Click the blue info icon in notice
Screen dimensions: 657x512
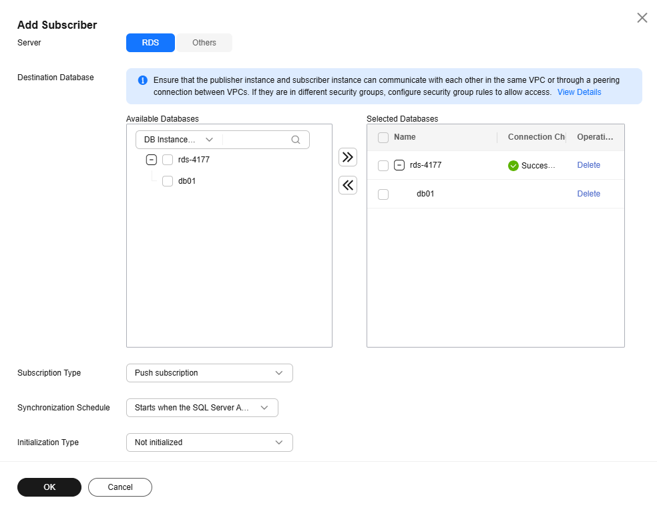[x=142, y=80]
